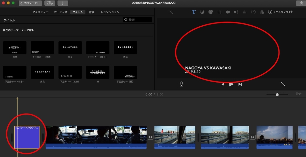Screen dimensions: 306x157
Task: Open the media import down-arrow panel
Action: coord(62,3)
